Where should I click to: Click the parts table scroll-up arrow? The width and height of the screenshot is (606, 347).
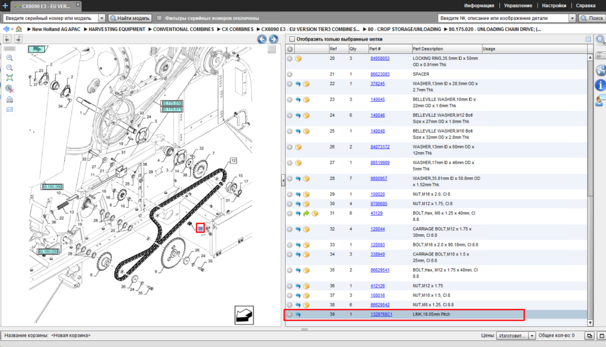pos(590,57)
